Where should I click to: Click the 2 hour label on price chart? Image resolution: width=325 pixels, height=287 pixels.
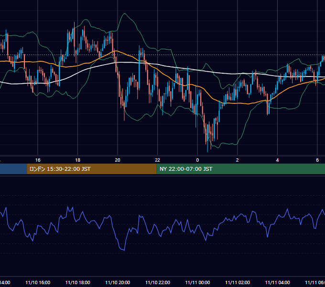click(238, 160)
